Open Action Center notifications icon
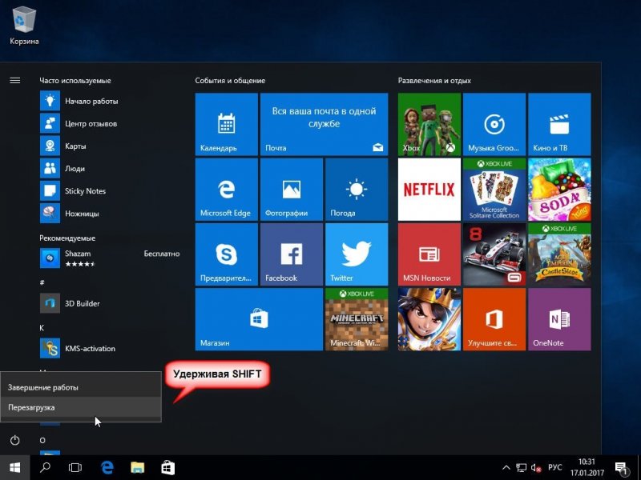Image resolution: width=641 pixels, height=480 pixels. (x=622, y=468)
